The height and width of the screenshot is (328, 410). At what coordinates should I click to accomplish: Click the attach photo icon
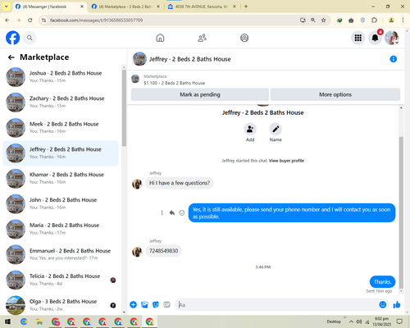click(144, 304)
